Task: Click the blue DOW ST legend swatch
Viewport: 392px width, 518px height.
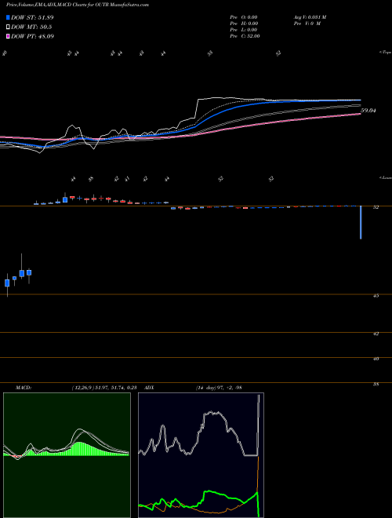Action: (x=8, y=17)
